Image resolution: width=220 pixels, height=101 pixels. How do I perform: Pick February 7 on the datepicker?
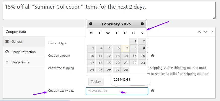[125, 48]
